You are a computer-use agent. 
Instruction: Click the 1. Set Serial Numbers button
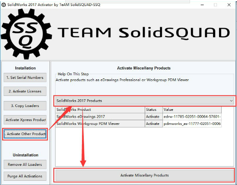pos(25,78)
